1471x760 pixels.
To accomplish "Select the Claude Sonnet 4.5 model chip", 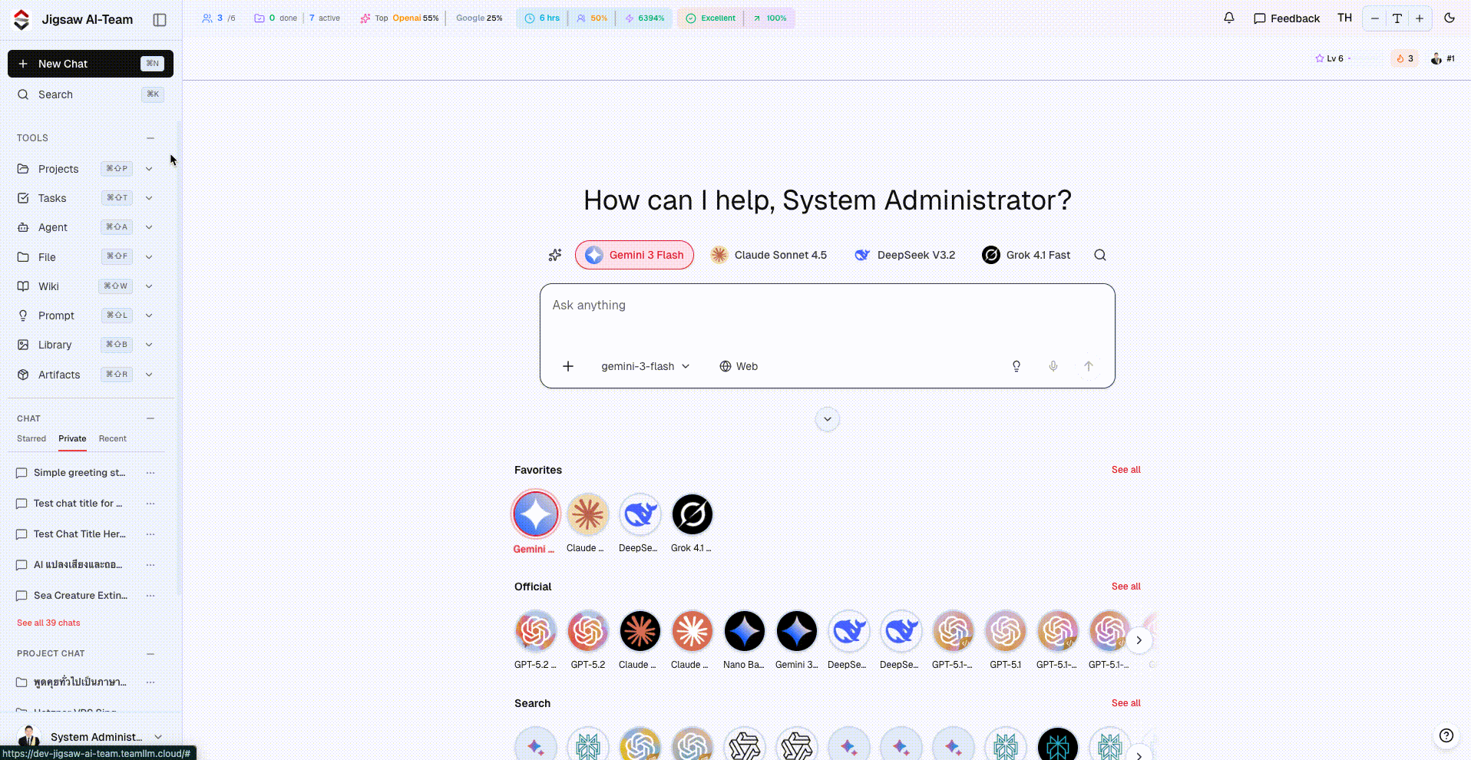I will (769, 255).
